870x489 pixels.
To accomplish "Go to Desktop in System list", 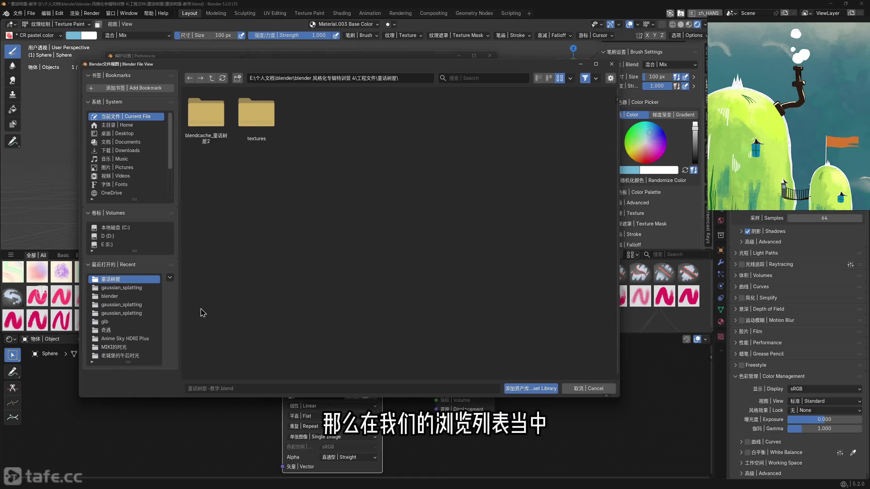I will (x=126, y=133).
